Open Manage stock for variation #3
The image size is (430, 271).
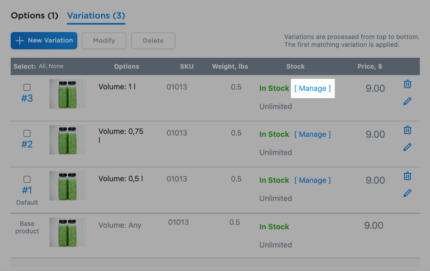[x=312, y=88]
